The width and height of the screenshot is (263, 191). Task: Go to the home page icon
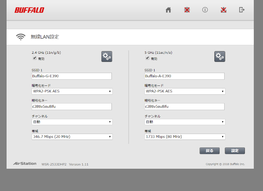click(x=168, y=10)
